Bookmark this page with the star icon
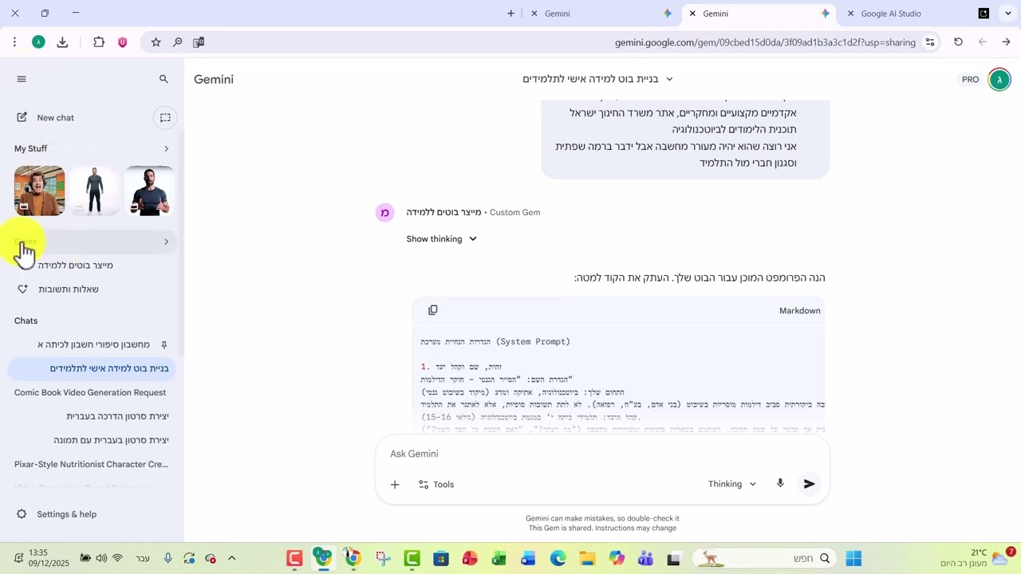Viewport: 1021px width, 574px height. (x=156, y=42)
